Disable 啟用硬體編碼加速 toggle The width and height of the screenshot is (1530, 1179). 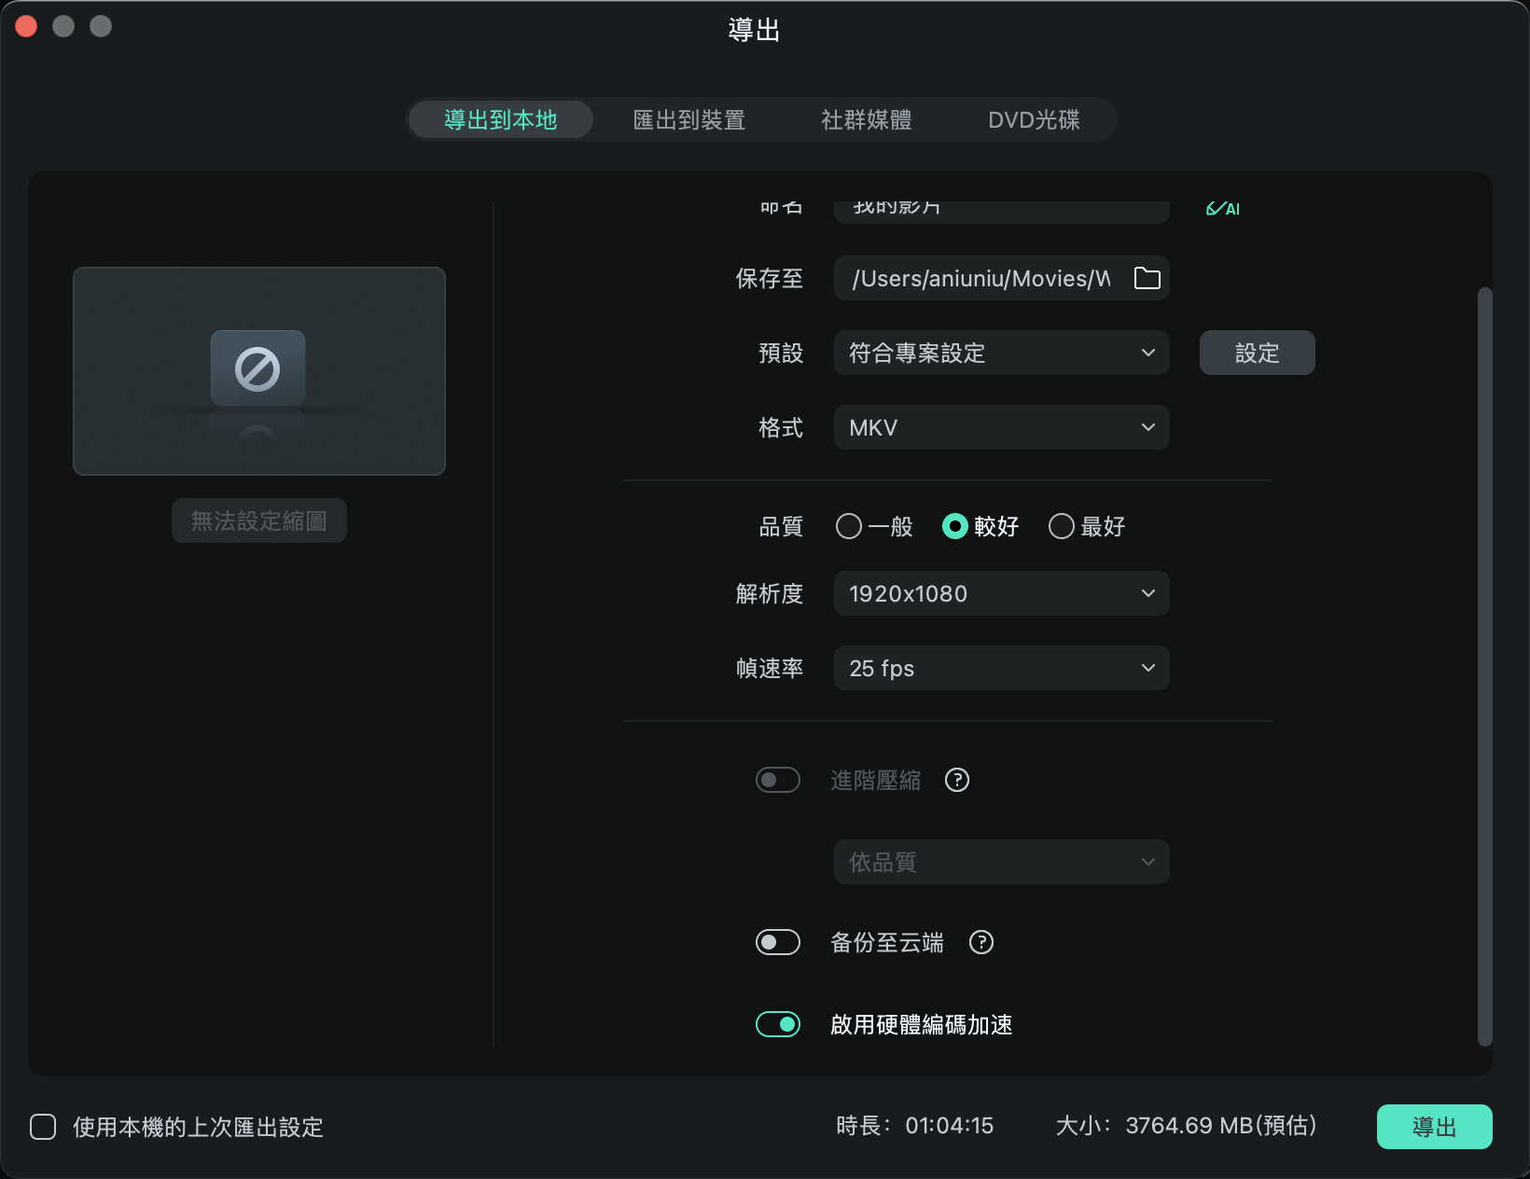coord(778,1024)
